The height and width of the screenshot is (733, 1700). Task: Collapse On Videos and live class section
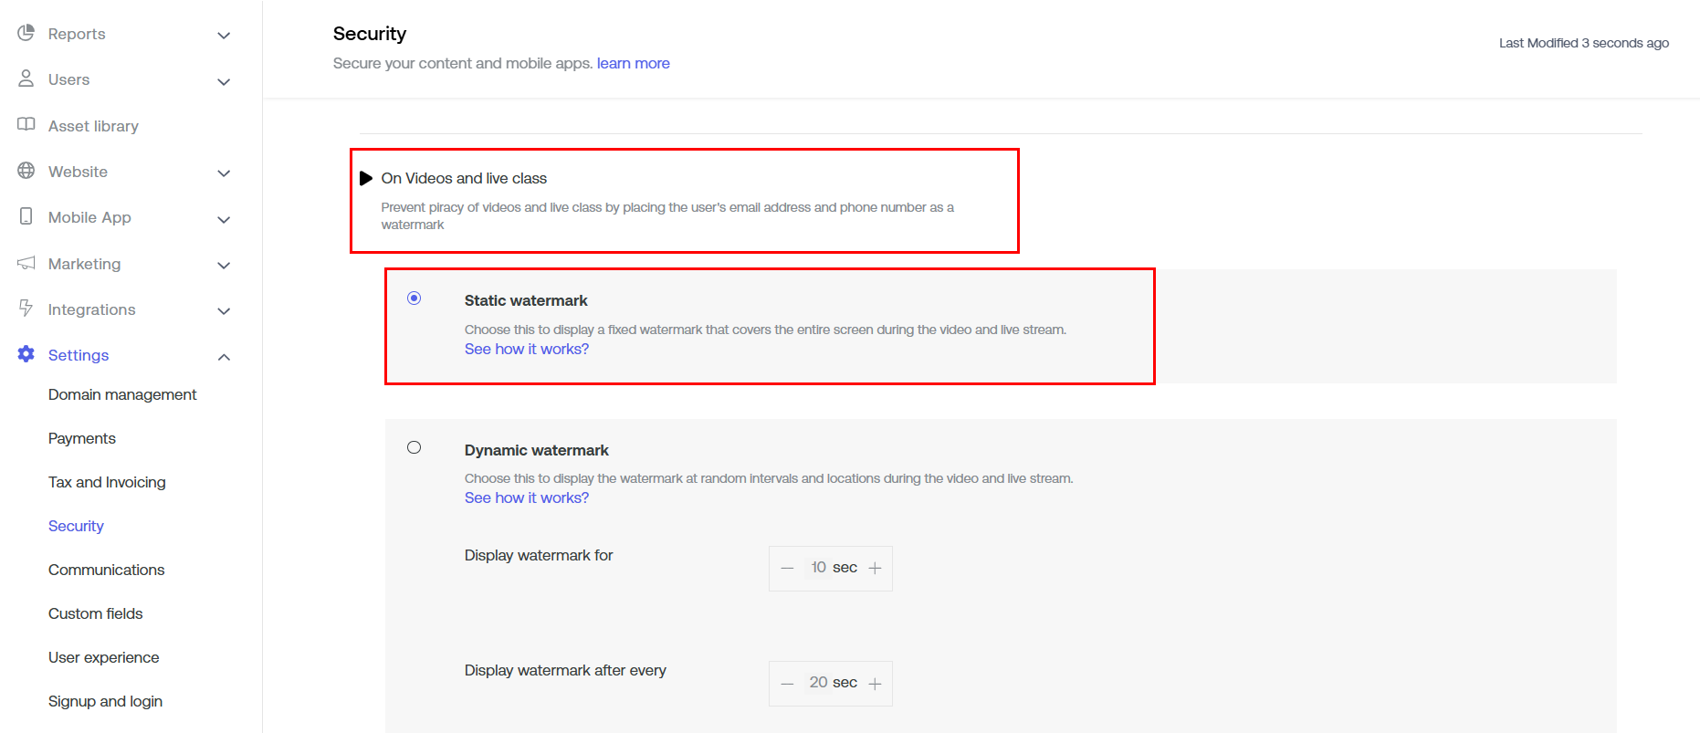click(x=366, y=178)
